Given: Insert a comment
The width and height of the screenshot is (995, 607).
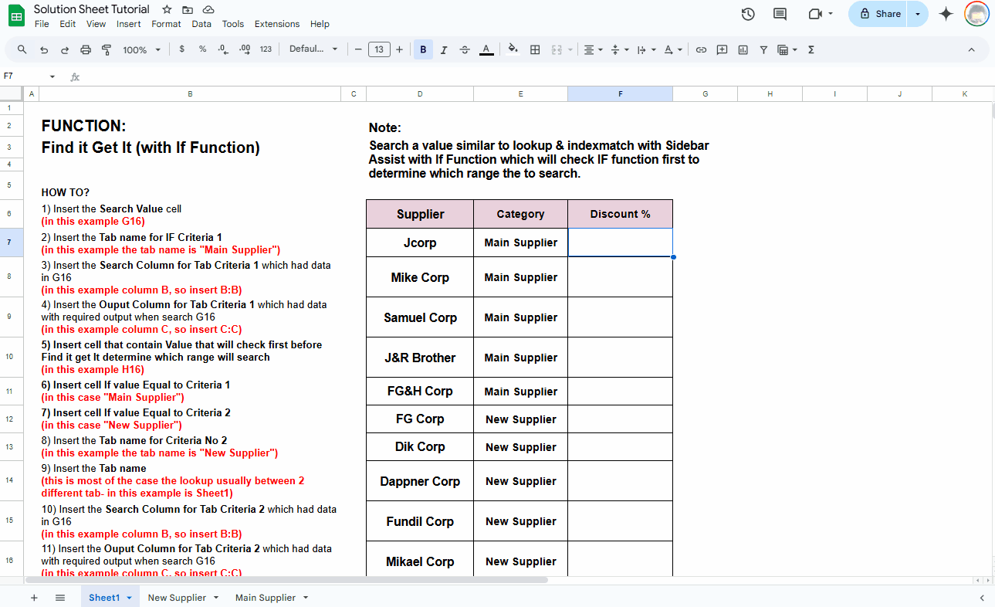Looking at the screenshot, I should 722,49.
